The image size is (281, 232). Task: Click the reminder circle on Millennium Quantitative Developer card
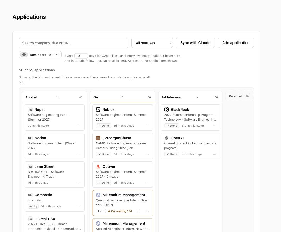pyautogui.click(x=139, y=211)
